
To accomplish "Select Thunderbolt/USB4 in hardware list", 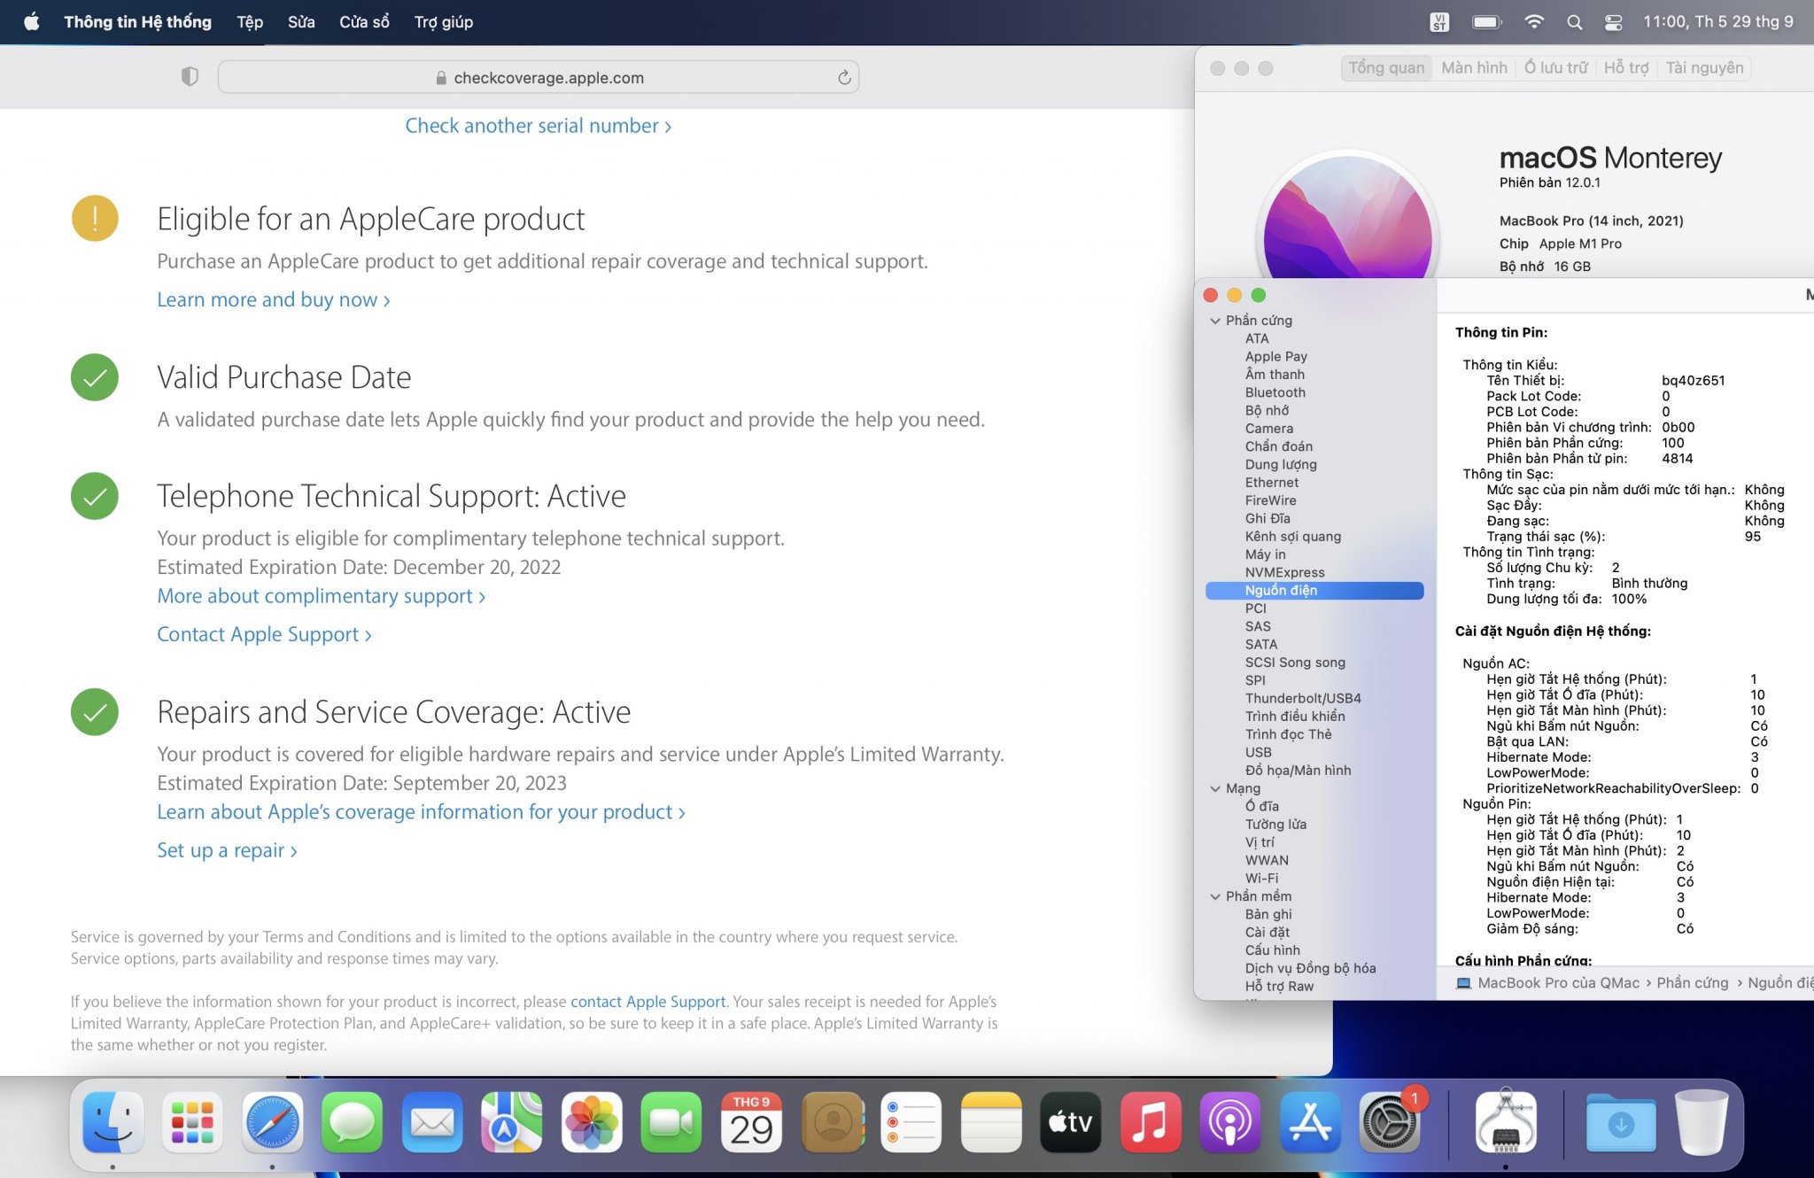I will pos(1303,698).
